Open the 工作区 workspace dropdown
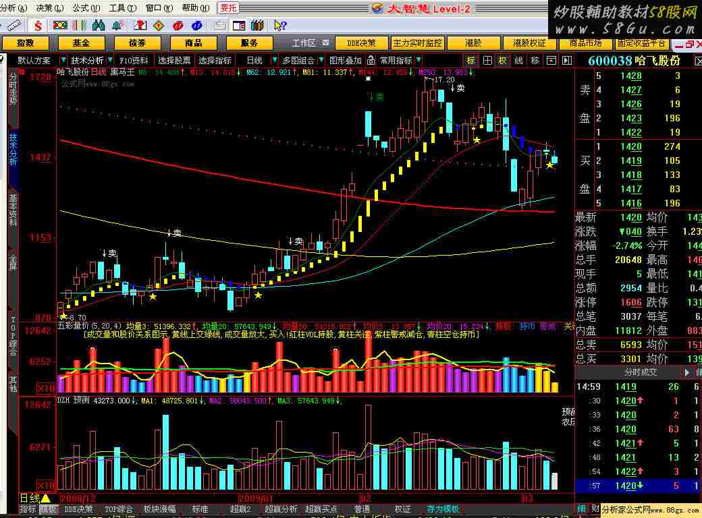This screenshot has width=702, height=518. [x=325, y=42]
